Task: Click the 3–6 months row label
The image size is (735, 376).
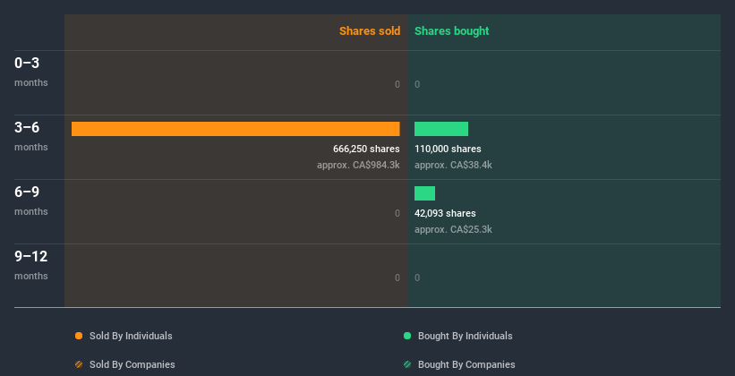Action: 31,136
